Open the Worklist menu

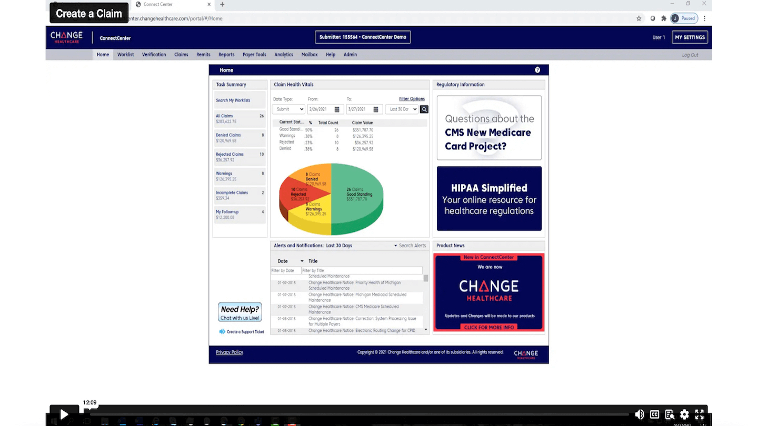[x=125, y=55]
